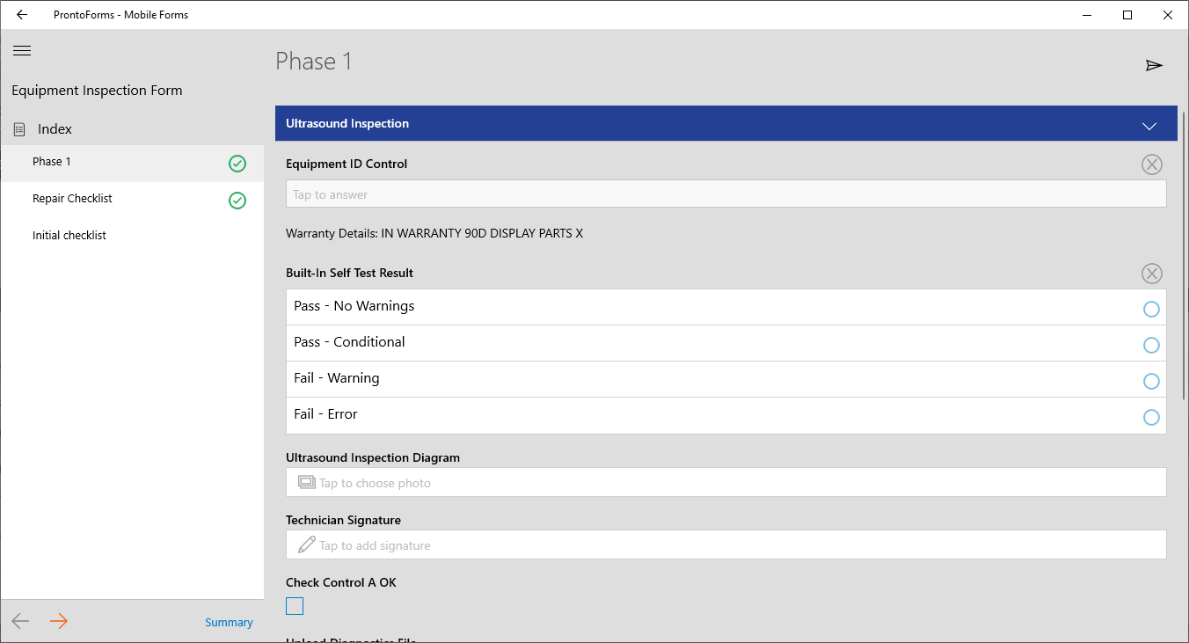
Task: Click the Index list icon in the sidebar
Action: pos(18,128)
